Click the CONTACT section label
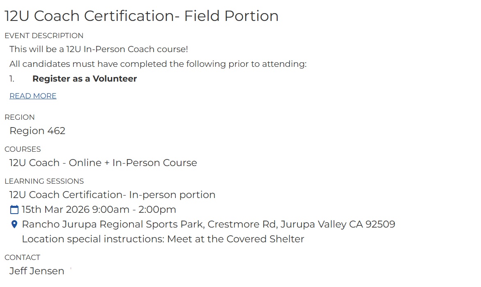The height and width of the screenshot is (287, 481). coord(22,257)
